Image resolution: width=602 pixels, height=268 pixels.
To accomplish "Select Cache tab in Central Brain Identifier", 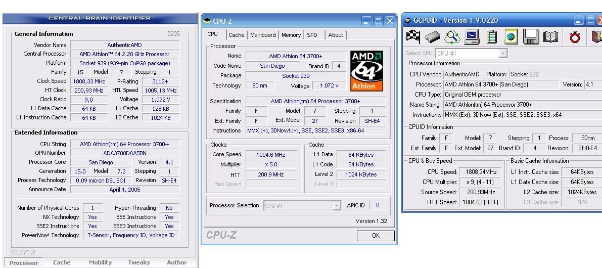I will click(62, 262).
